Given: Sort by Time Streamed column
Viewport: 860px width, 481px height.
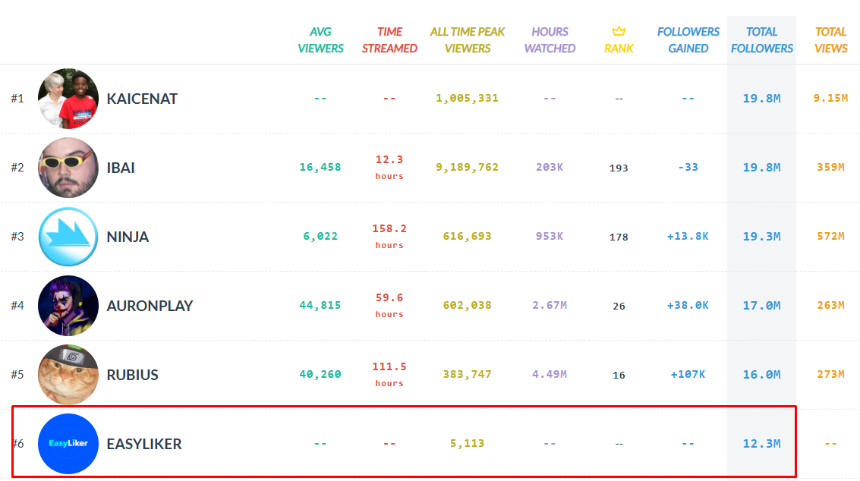Looking at the screenshot, I should click(389, 40).
